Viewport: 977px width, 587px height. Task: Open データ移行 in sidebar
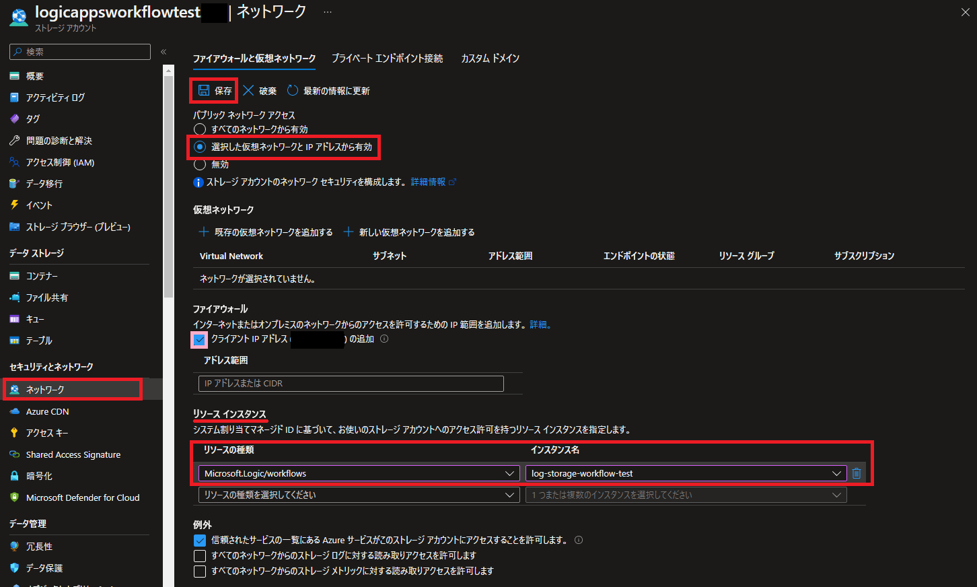[x=44, y=184]
